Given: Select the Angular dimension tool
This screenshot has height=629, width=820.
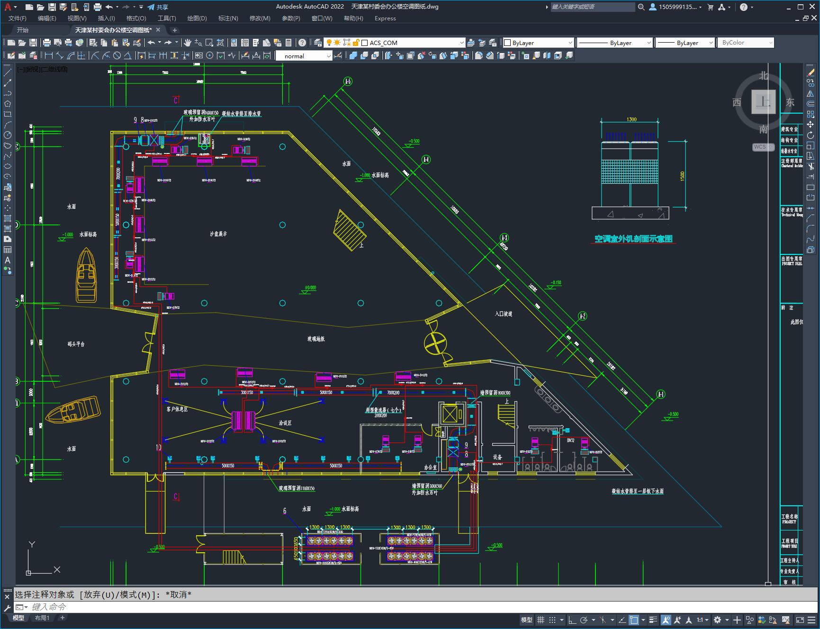Looking at the screenshot, I should [x=128, y=56].
